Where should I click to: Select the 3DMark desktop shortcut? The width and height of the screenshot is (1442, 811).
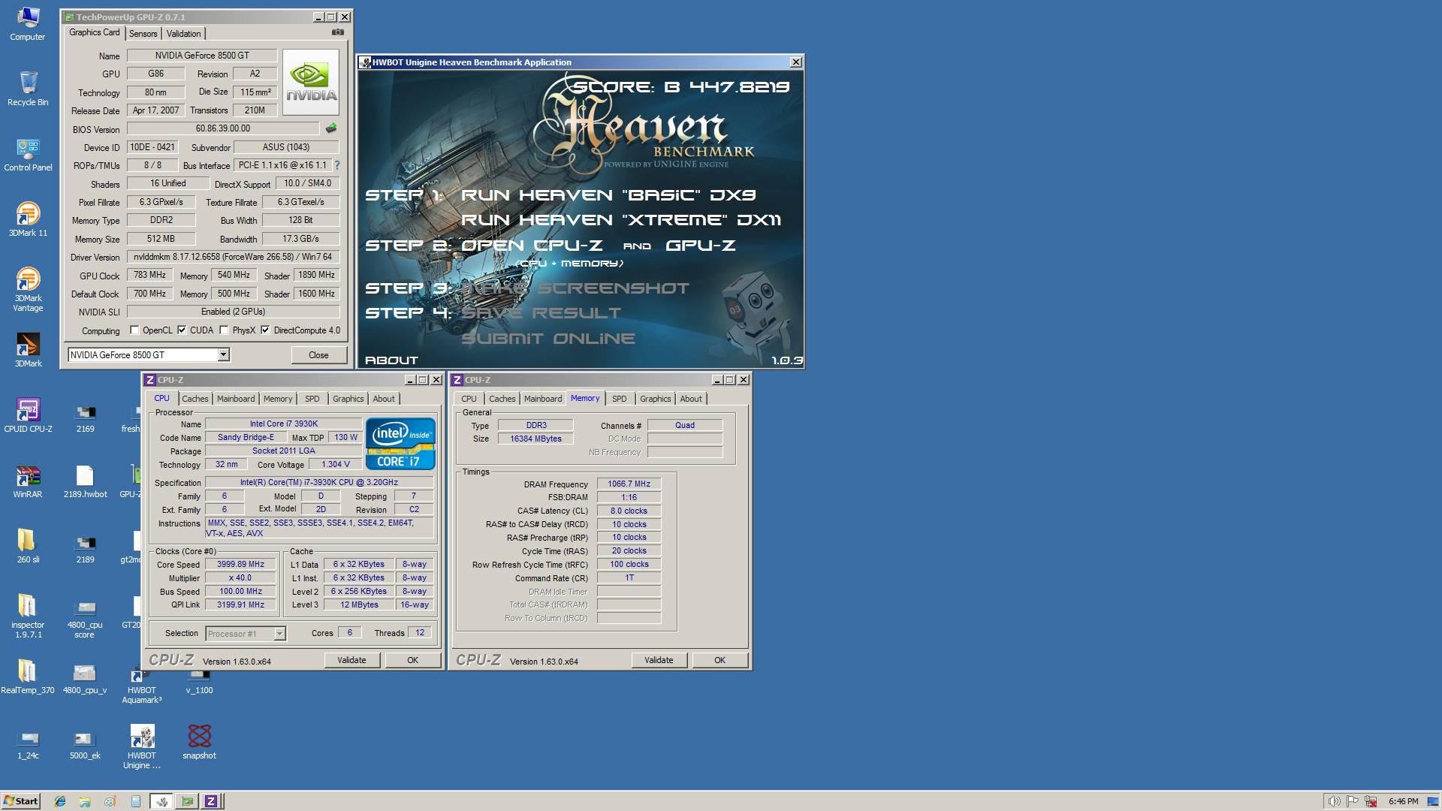(x=28, y=350)
